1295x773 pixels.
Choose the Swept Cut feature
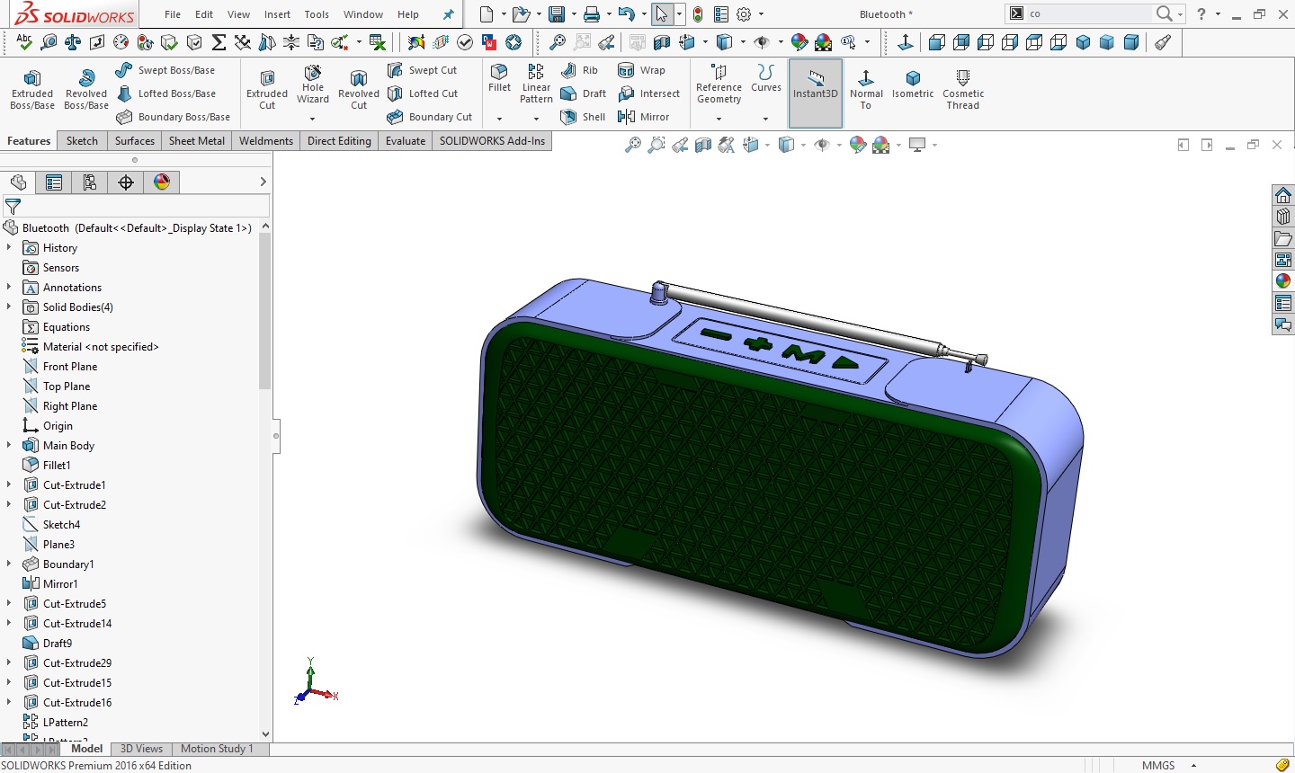point(423,70)
